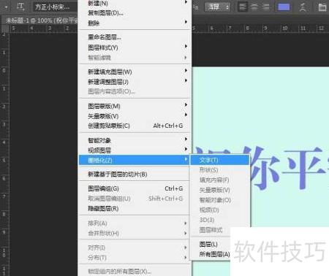Open the 视频图层 submenu
Viewport: 329px width, 276px height.
click(x=135, y=150)
